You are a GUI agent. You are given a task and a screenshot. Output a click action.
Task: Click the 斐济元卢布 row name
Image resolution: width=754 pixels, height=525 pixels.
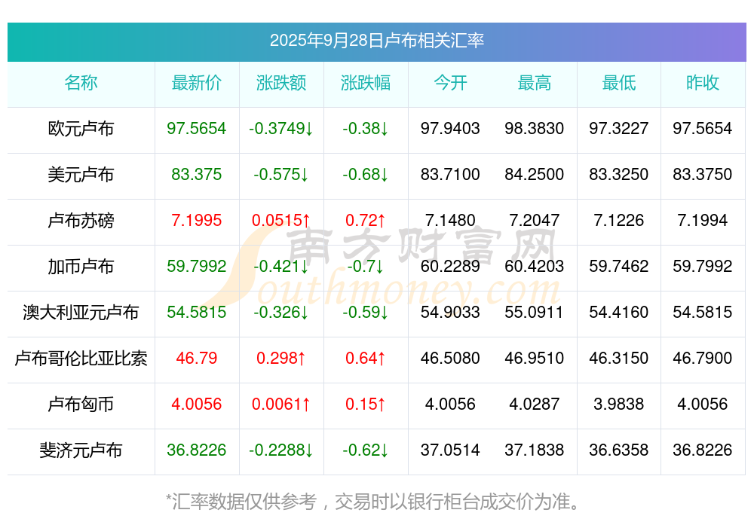pos(81,450)
